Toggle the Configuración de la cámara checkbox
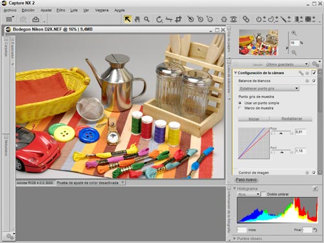This screenshot has height=243, width=324. 314,73
